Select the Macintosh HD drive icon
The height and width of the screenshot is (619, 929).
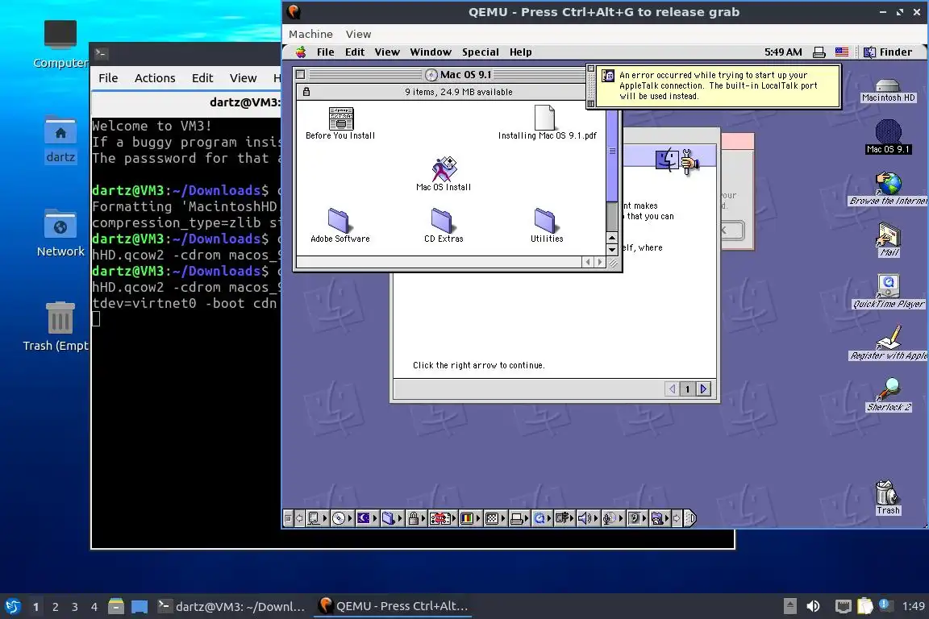coord(888,85)
